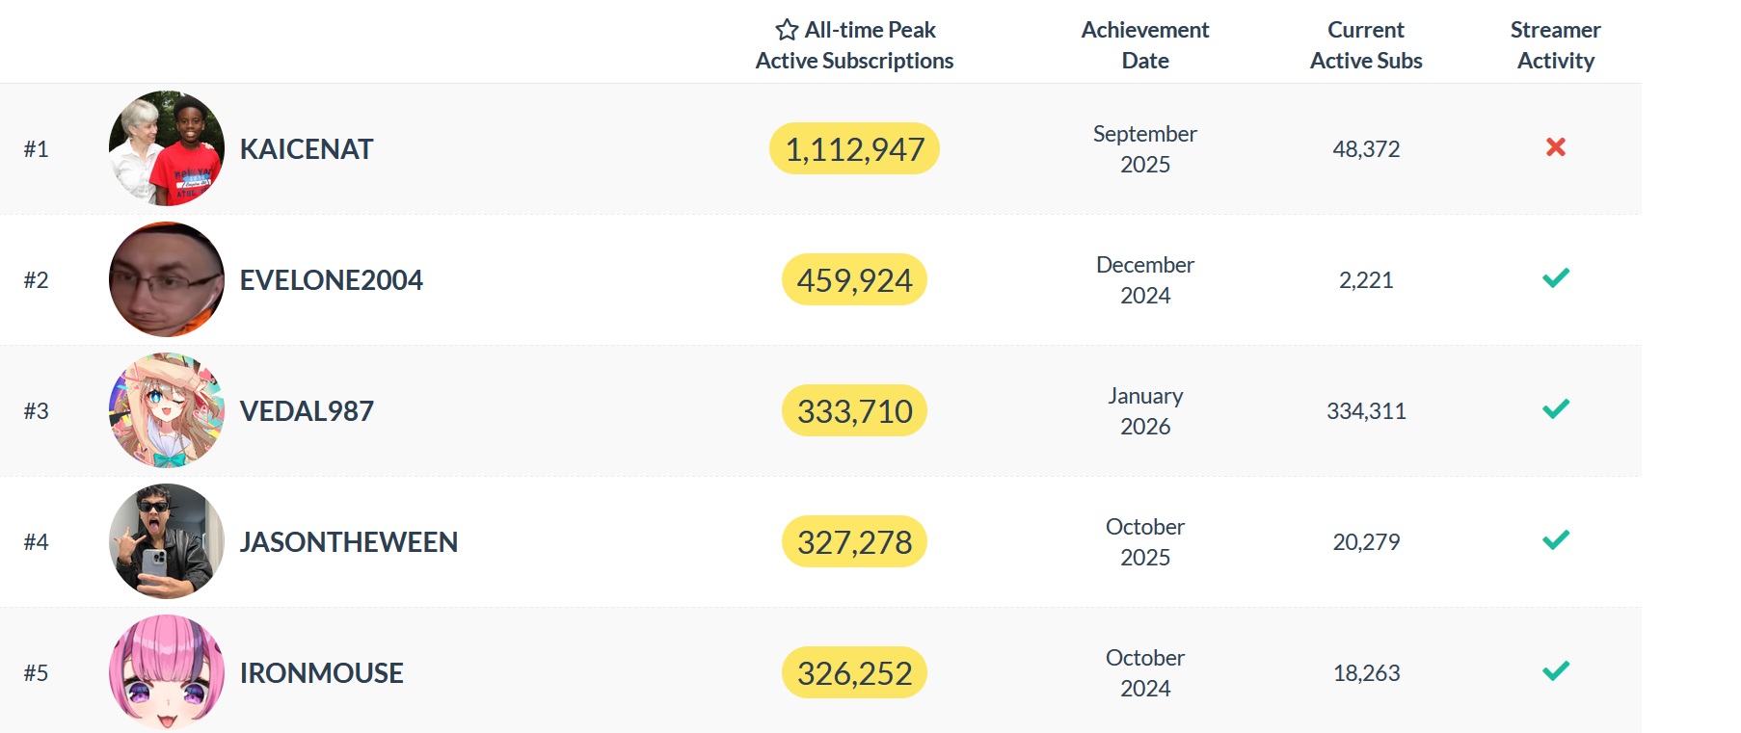Click the green checkmark for VEDAL987
The image size is (1741, 733).
pyautogui.click(x=1555, y=408)
